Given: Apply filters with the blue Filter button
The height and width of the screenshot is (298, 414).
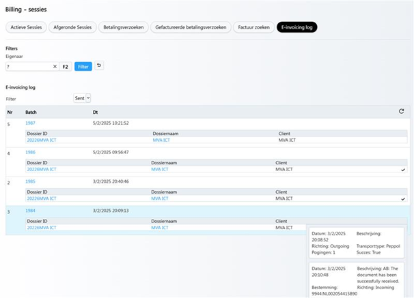Looking at the screenshot, I should [x=83, y=67].
